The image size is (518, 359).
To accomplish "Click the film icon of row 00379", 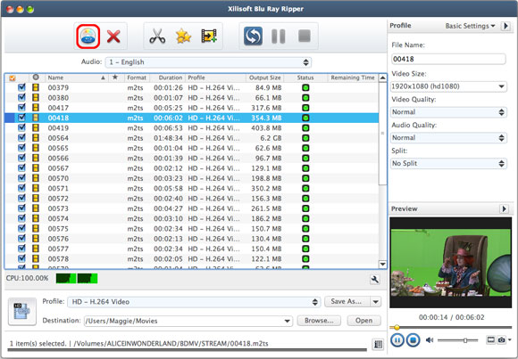I will click(36, 87).
